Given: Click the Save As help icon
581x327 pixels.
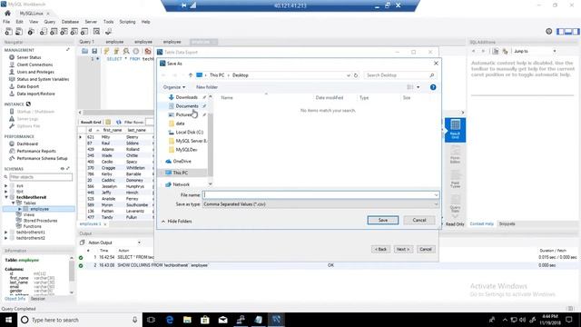Looking at the screenshot, I should click(x=433, y=87).
